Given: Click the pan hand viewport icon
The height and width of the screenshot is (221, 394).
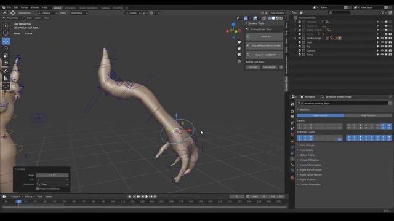Looking at the screenshot, I should point(239,48).
